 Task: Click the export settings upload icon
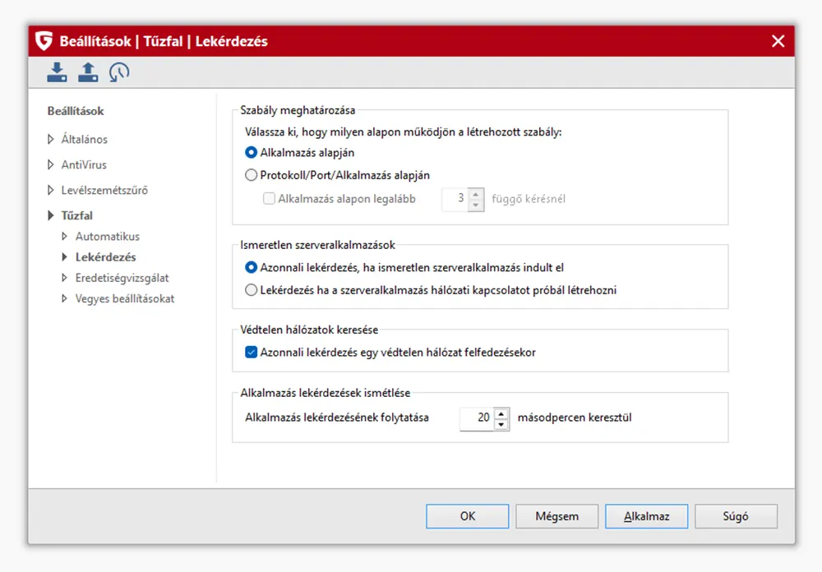click(88, 72)
